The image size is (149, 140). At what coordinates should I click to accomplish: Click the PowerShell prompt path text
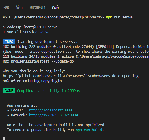[x=53, y=17]
